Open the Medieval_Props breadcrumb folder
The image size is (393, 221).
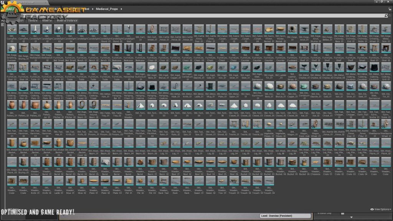107,9
